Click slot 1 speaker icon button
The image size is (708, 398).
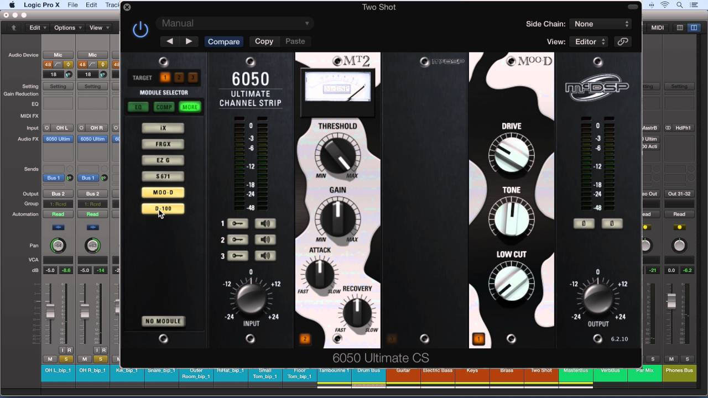pos(265,224)
